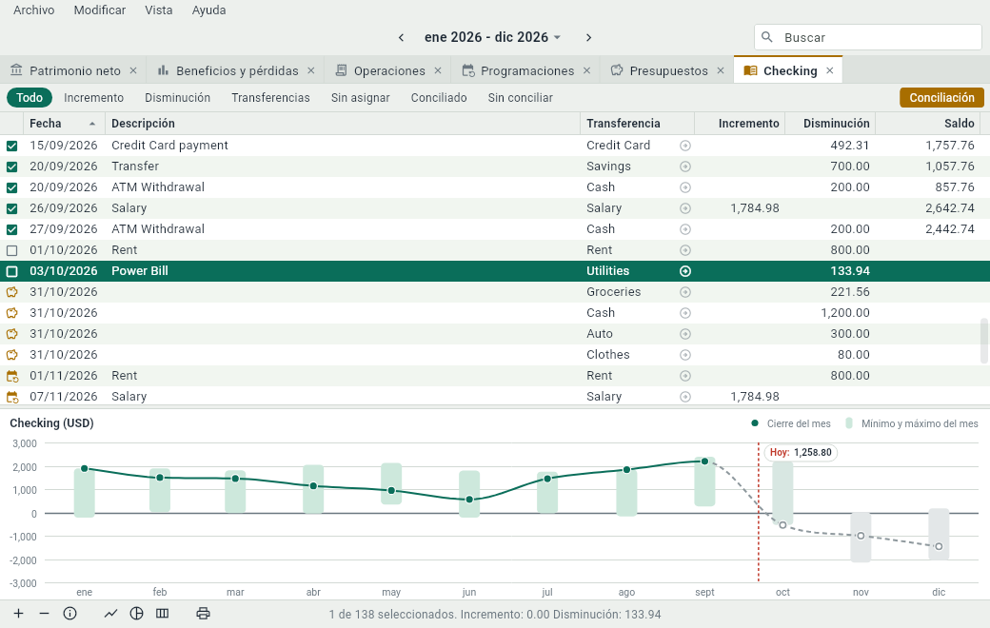The image size is (990, 628).
Task: Check the Power Bill reconcile checkbox
Action: tap(12, 271)
